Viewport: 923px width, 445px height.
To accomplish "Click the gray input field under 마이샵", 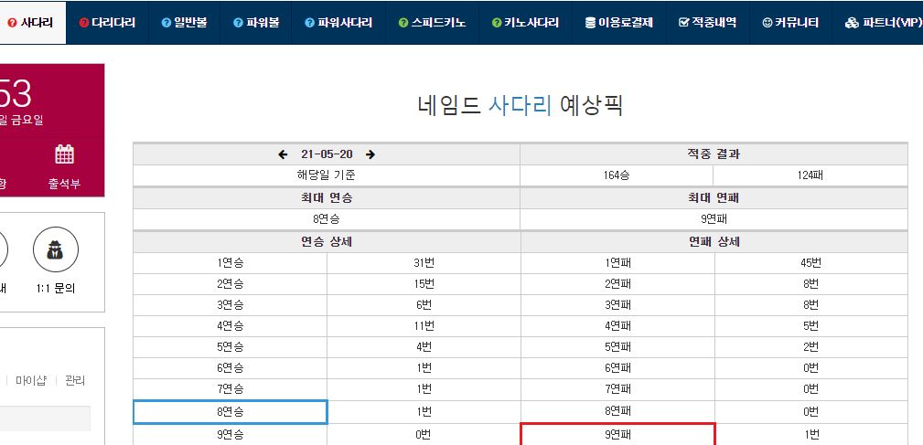I will point(46,419).
